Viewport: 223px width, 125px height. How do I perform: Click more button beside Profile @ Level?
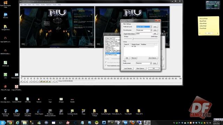point(155,27)
